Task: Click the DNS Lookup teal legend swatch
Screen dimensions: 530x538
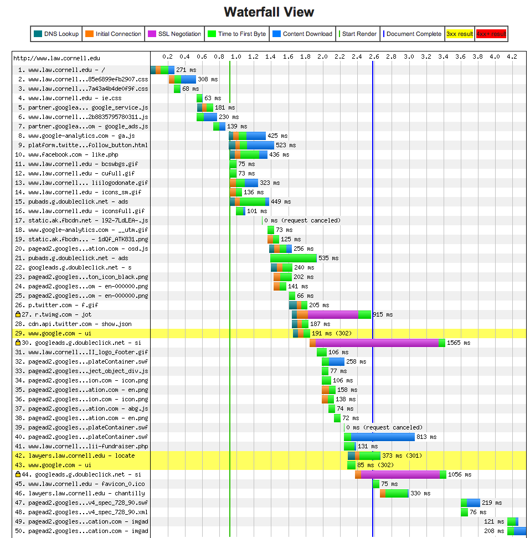Action: point(38,34)
